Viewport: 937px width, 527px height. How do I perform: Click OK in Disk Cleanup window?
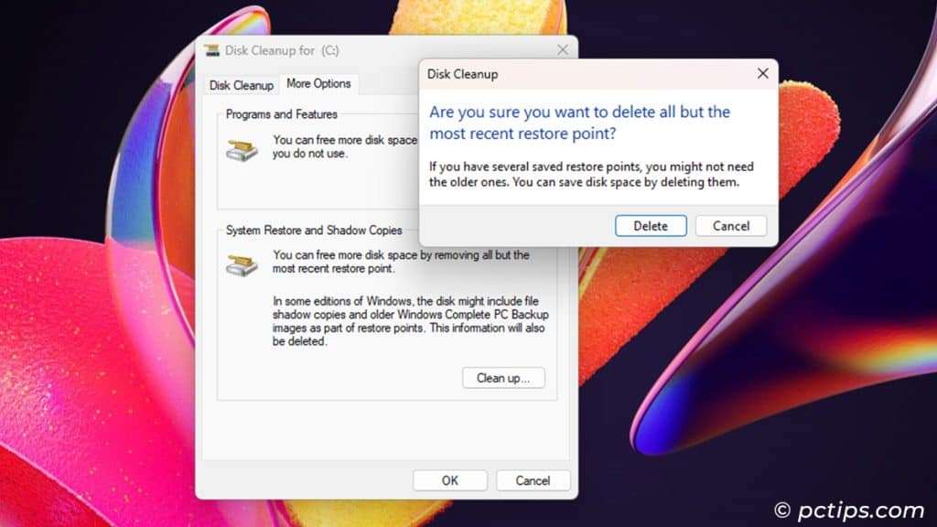point(449,480)
